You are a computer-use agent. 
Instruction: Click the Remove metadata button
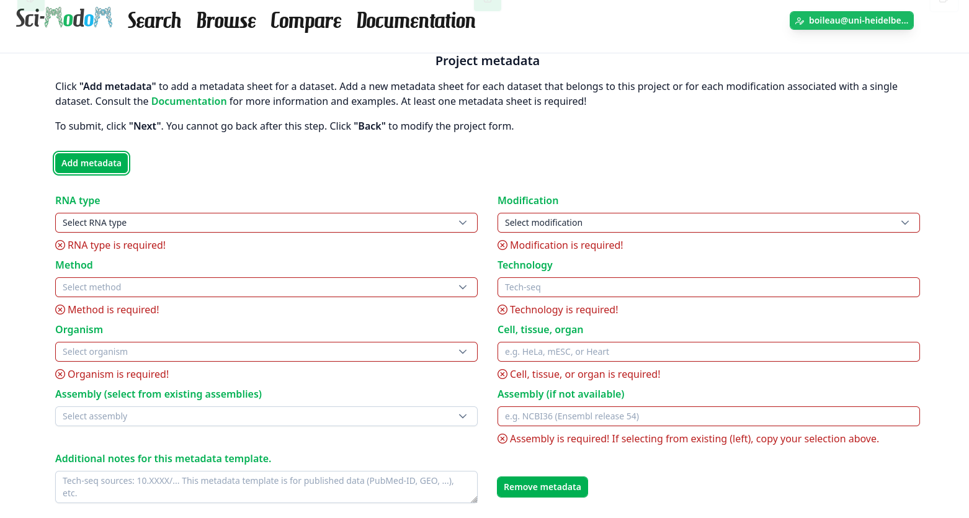tap(542, 487)
